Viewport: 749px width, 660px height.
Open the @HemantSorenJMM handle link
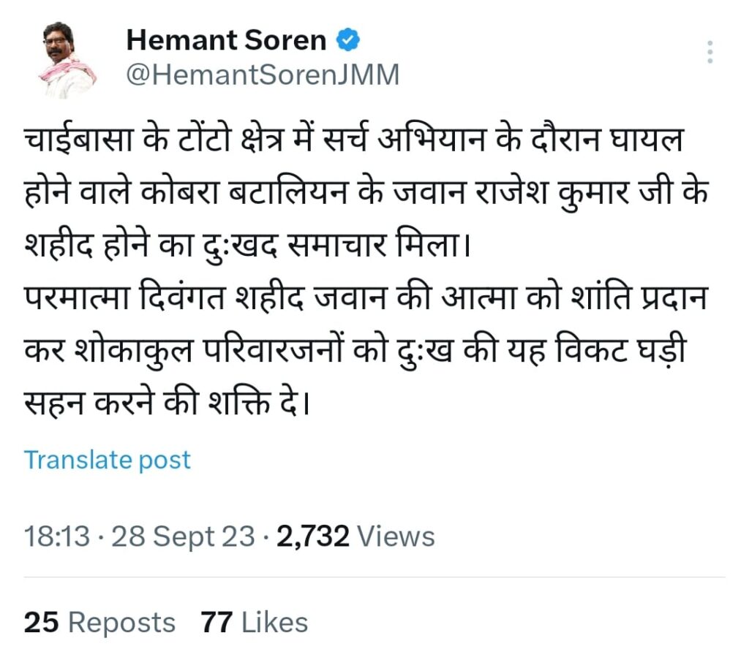pos(263,75)
